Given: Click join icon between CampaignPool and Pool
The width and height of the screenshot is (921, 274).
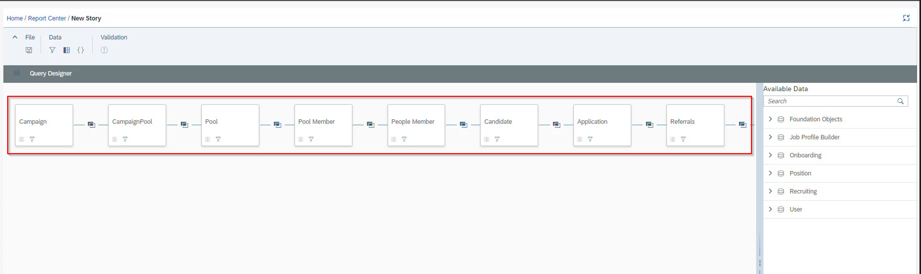Looking at the screenshot, I should (x=184, y=124).
